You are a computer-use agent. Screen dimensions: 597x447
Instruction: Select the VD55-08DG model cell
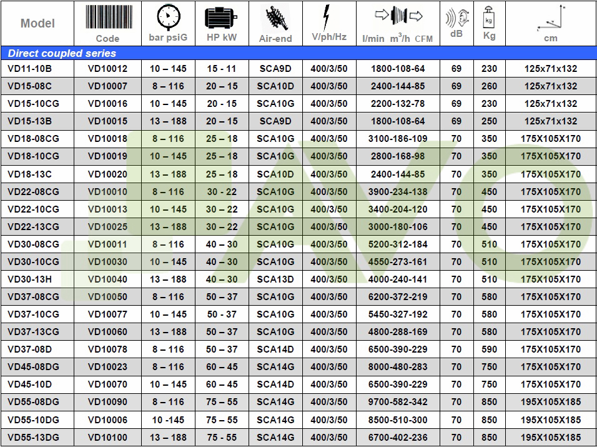34,401
